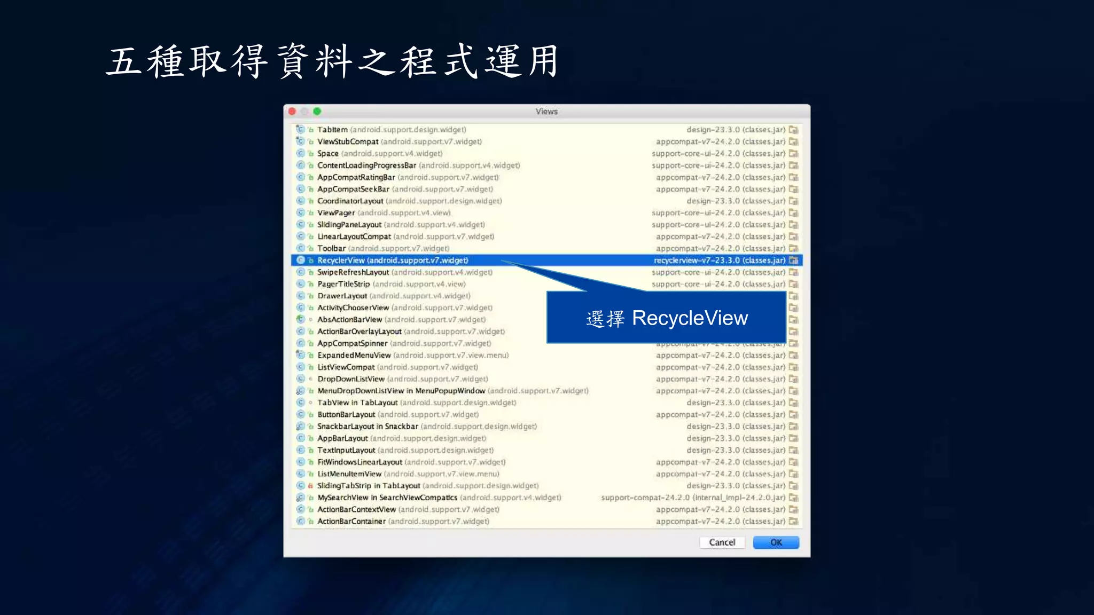The width and height of the screenshot is (1094, 615).
Task: Click class icon beside AbsActionBarView
Action: (x=300, y=320)
